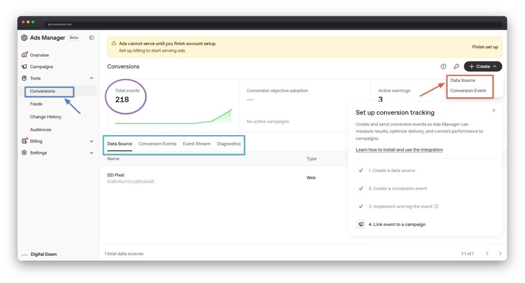
Task: Click the warning triangle in banner
Action: tap(114, 43)
